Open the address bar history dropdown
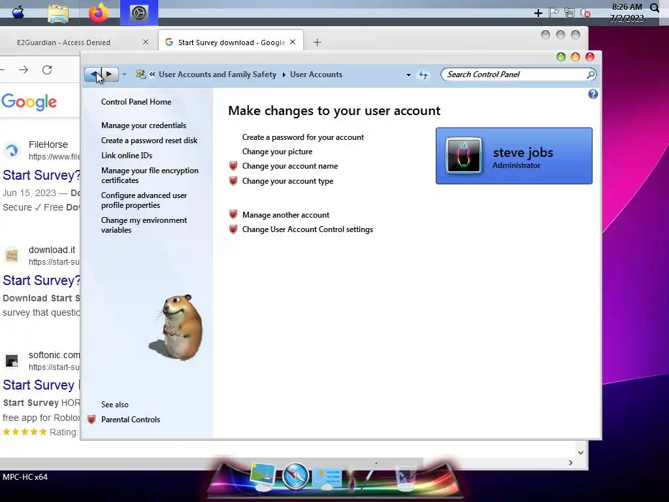Viewport: 669px width, 502px height. coord(408,75)
